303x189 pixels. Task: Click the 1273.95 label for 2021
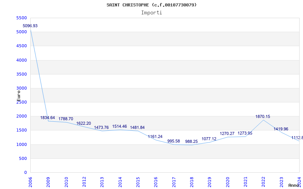(x=245, y=133)
